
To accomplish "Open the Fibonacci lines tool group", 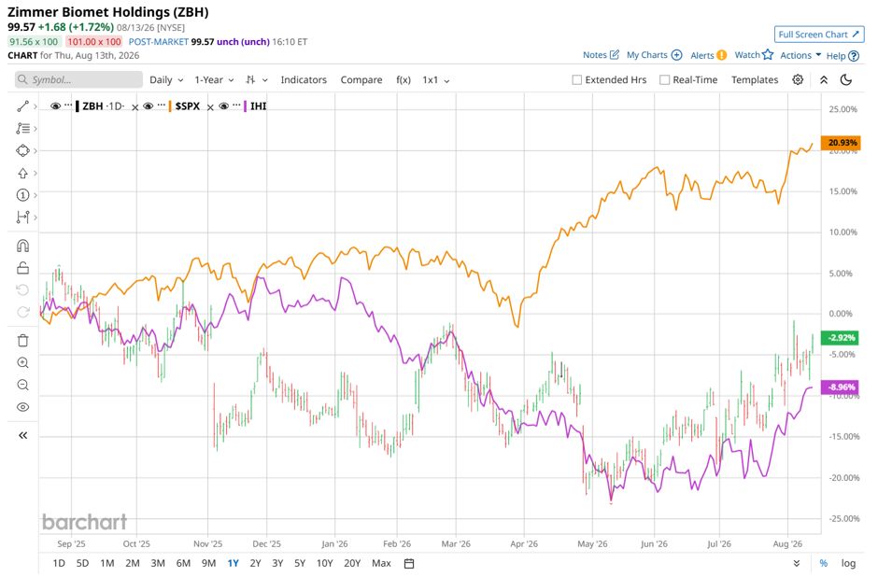I will [x=22, y=128].
